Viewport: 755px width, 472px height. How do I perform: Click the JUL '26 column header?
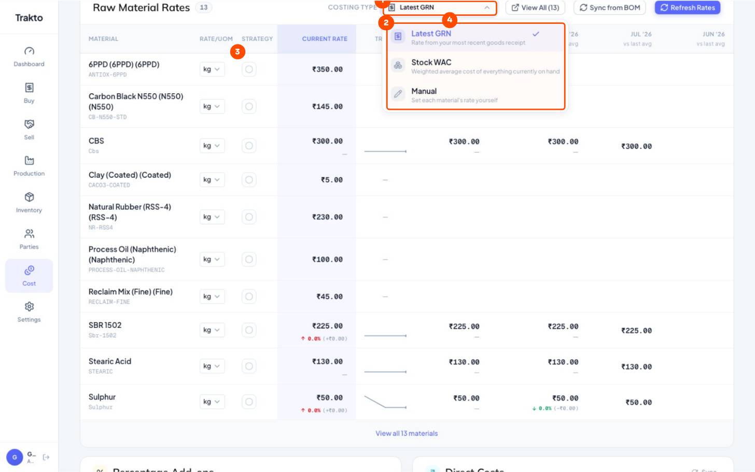tap(641, 34)
